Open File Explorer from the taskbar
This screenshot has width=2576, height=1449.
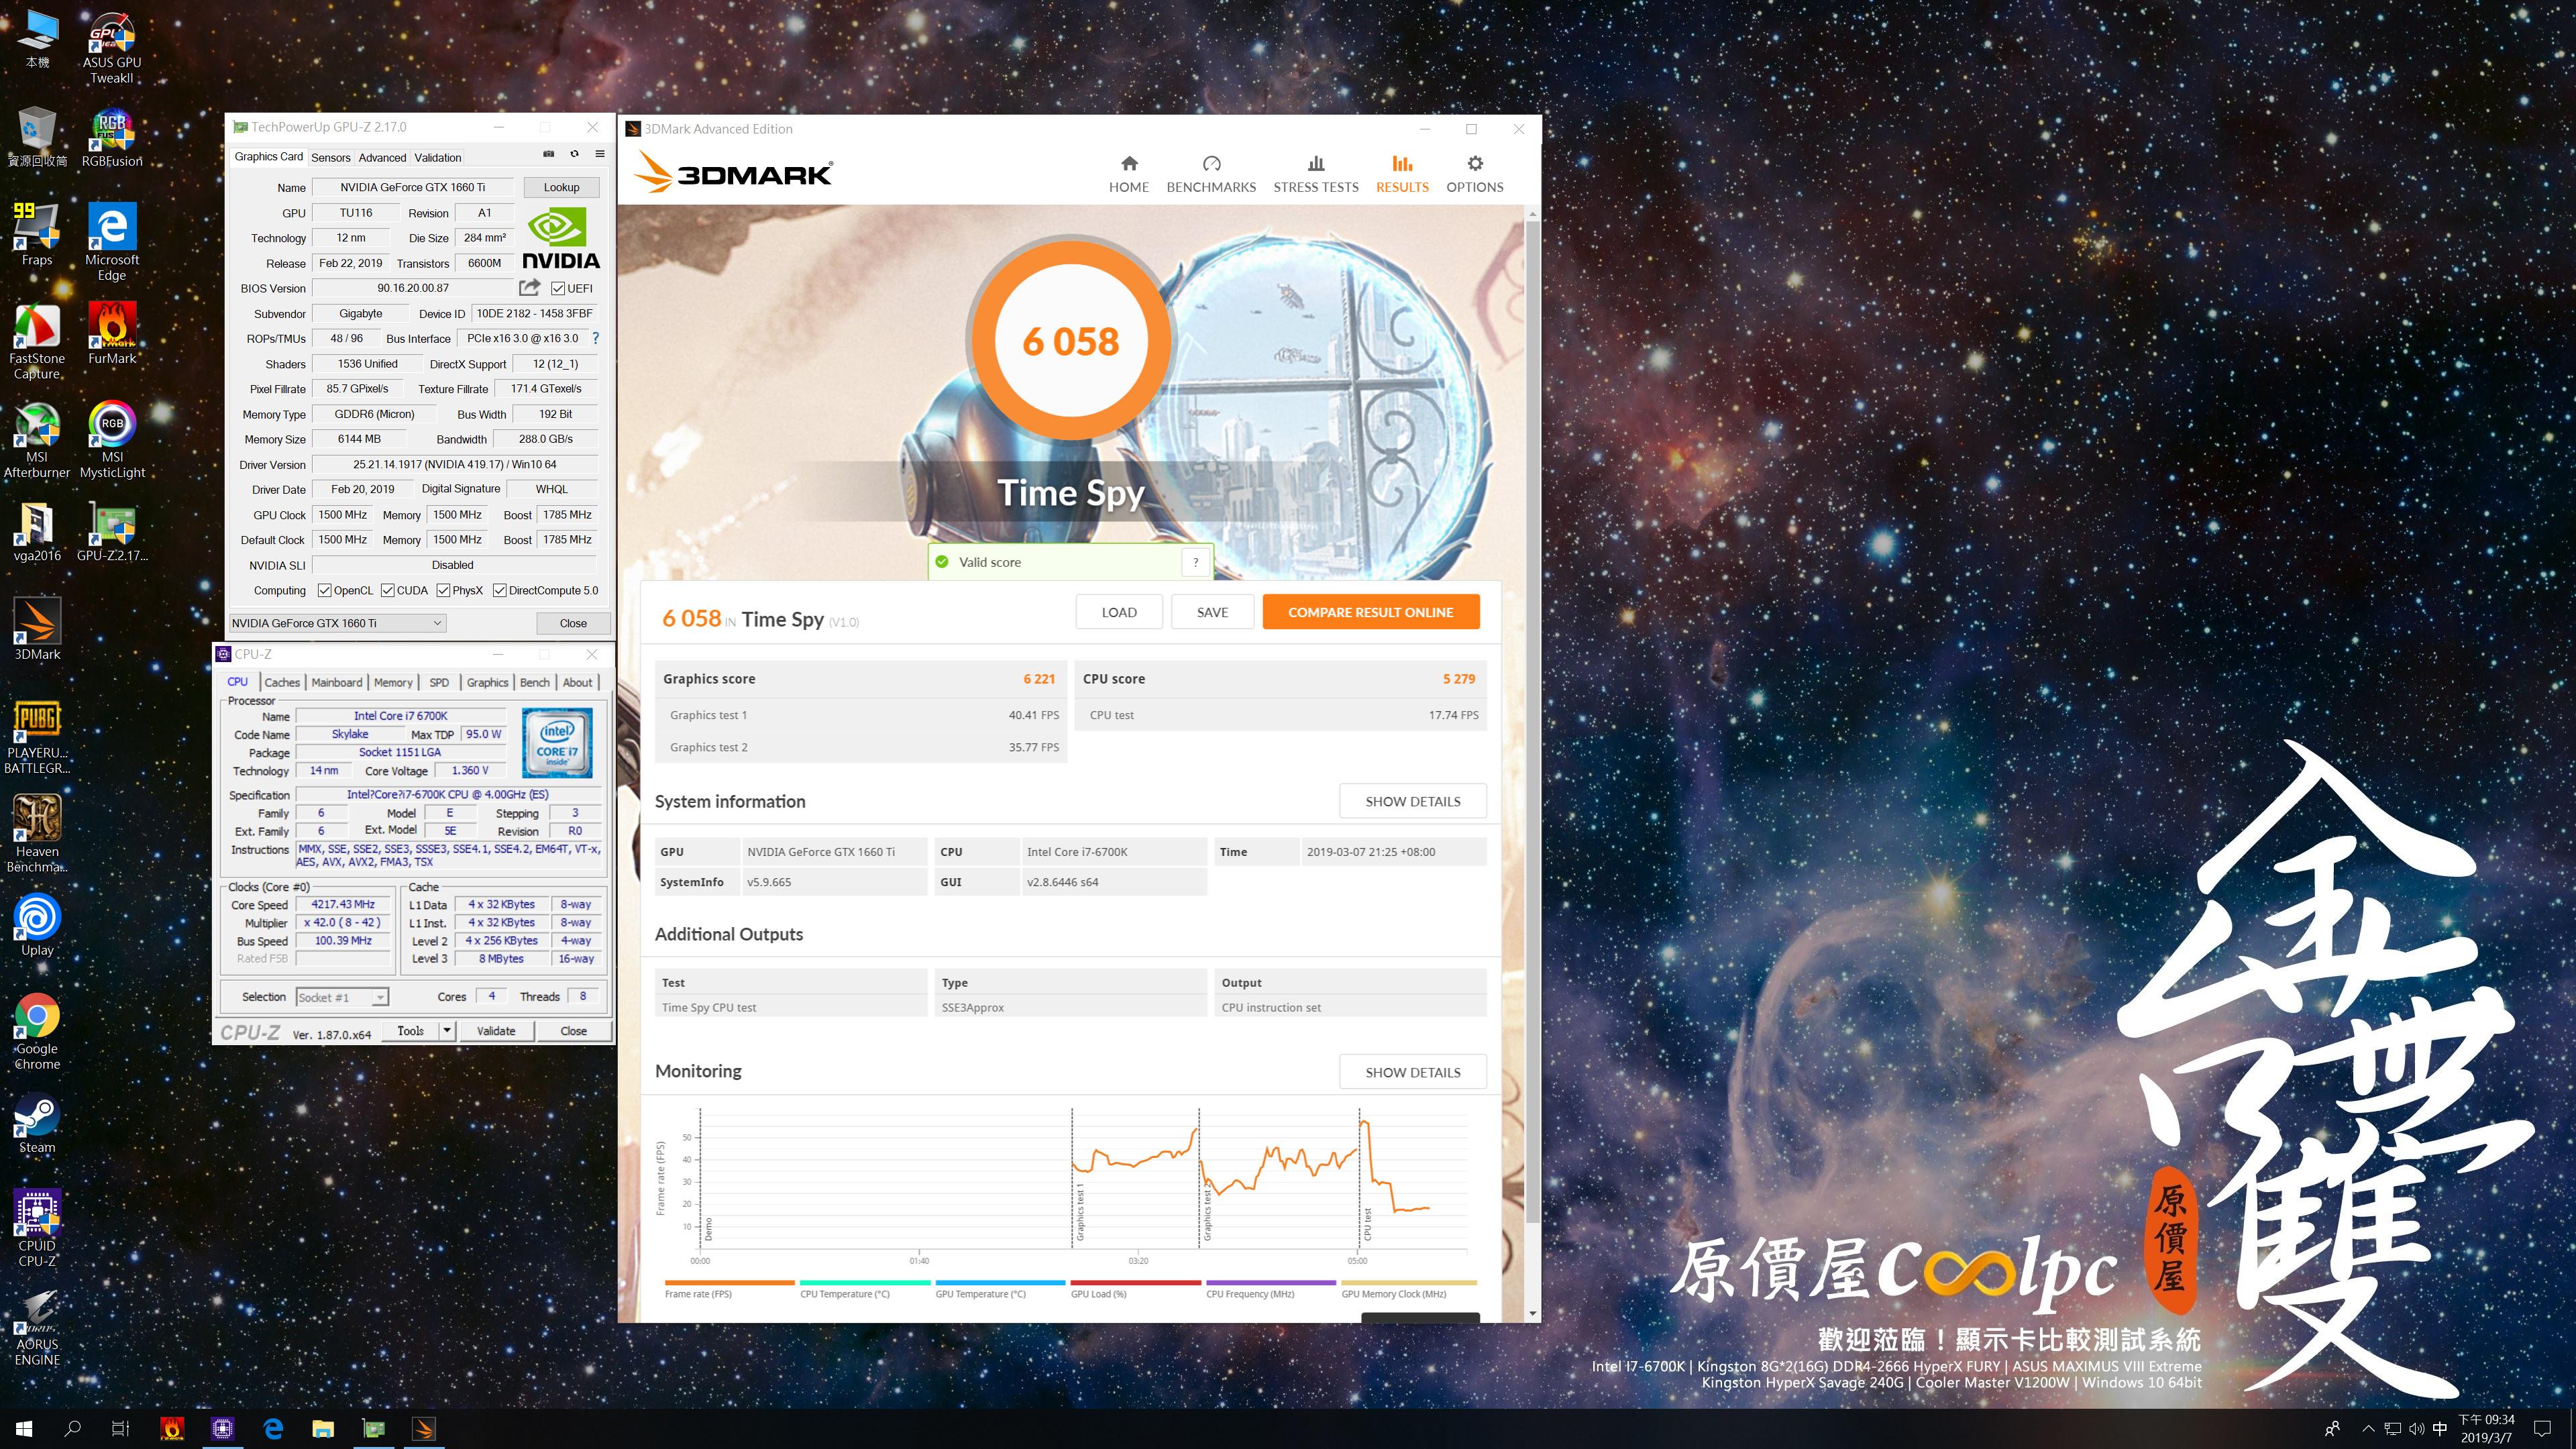click(x=323, y=1429)
